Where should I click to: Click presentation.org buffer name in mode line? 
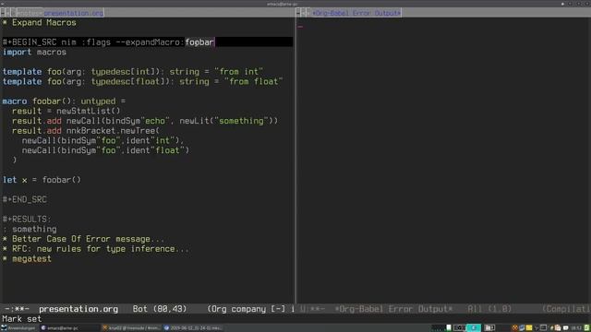pyautogui.click(x=78, y=309)
